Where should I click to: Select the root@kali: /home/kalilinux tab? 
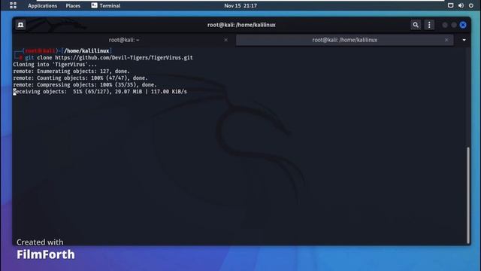[x=344, y=40]
